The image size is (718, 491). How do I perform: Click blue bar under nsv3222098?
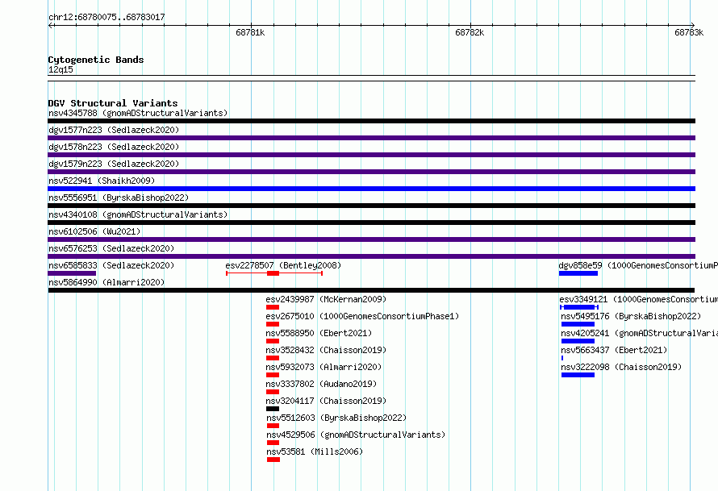[578, 375]
